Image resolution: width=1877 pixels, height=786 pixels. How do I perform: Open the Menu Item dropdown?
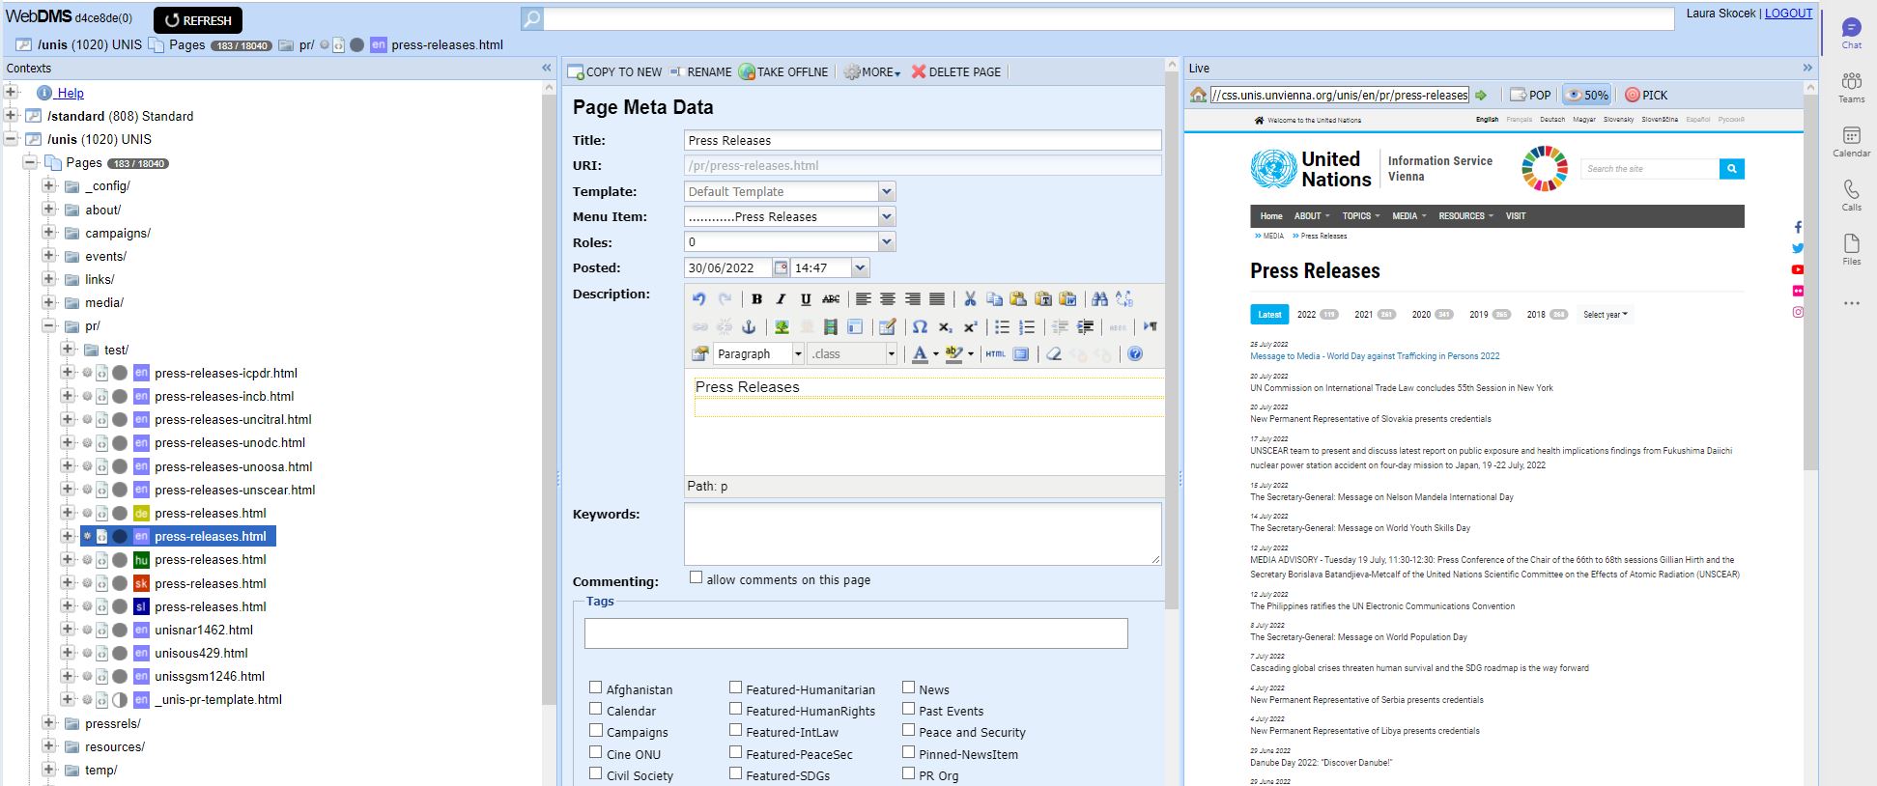pyautogui.click(x=886, y=216)
